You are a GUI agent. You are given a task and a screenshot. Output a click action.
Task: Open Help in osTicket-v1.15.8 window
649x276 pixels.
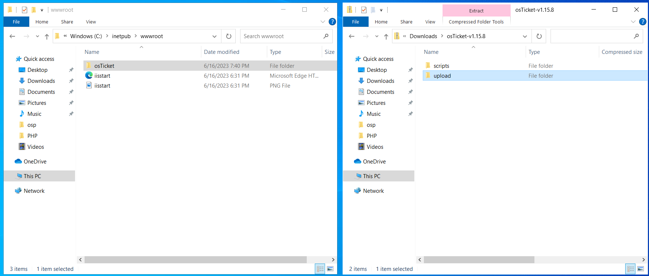pyautogui.click(x=642, y=22)
